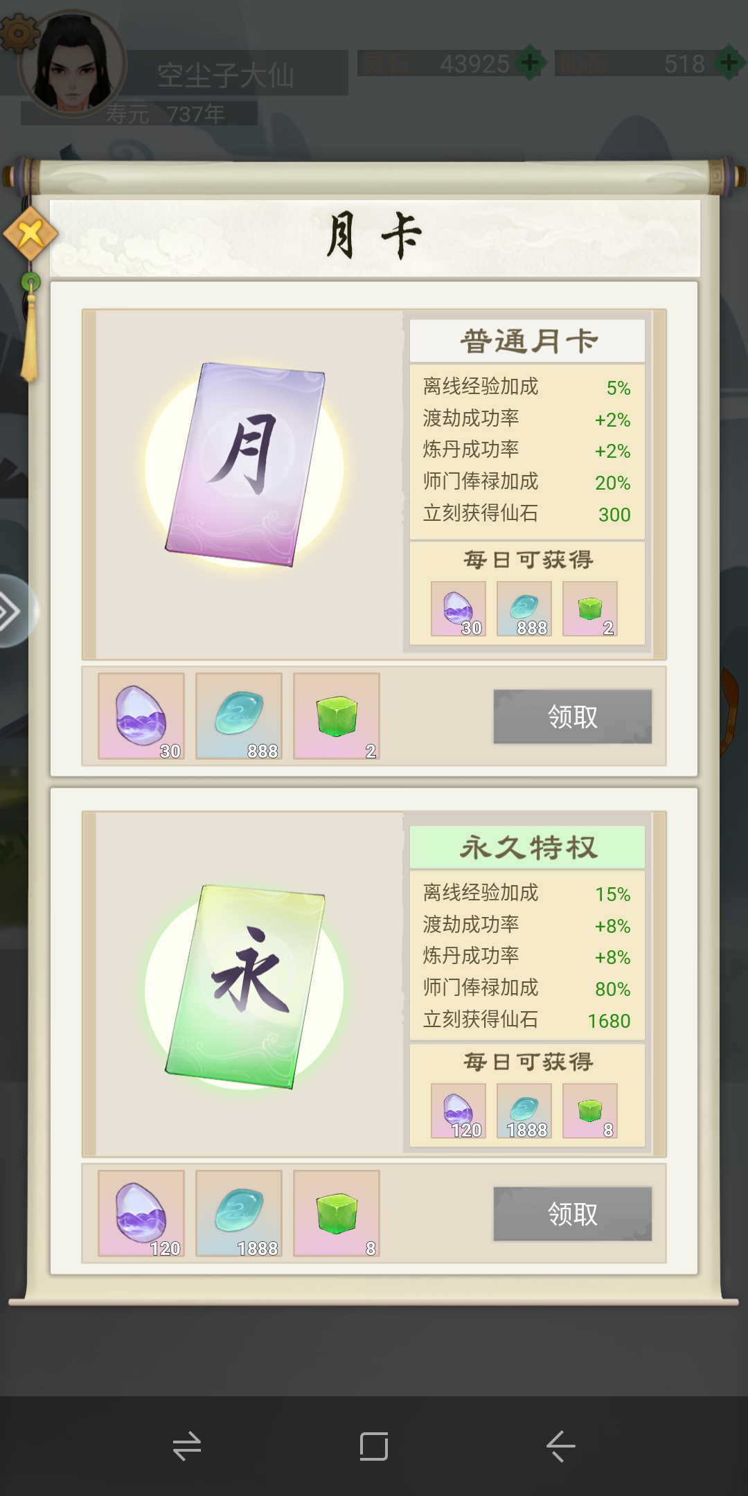Viewport: 748px width, 1496px height.
Task: Close the 月卡 scroll with the X
Action: pyautogui.click(x=30, y=233)
